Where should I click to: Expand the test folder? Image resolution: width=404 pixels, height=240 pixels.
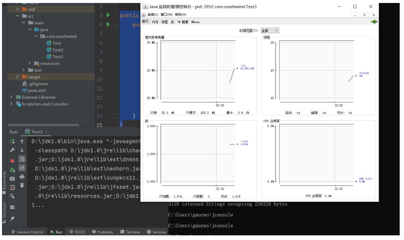(24, 70)
